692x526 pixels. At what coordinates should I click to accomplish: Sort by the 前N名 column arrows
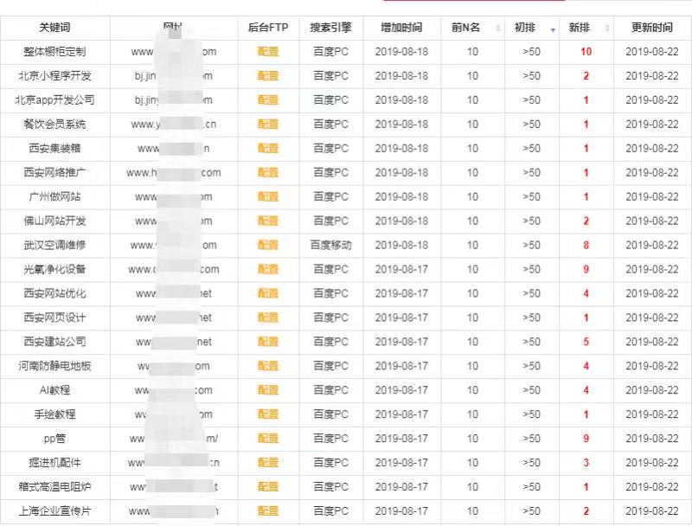coord(498,28)
